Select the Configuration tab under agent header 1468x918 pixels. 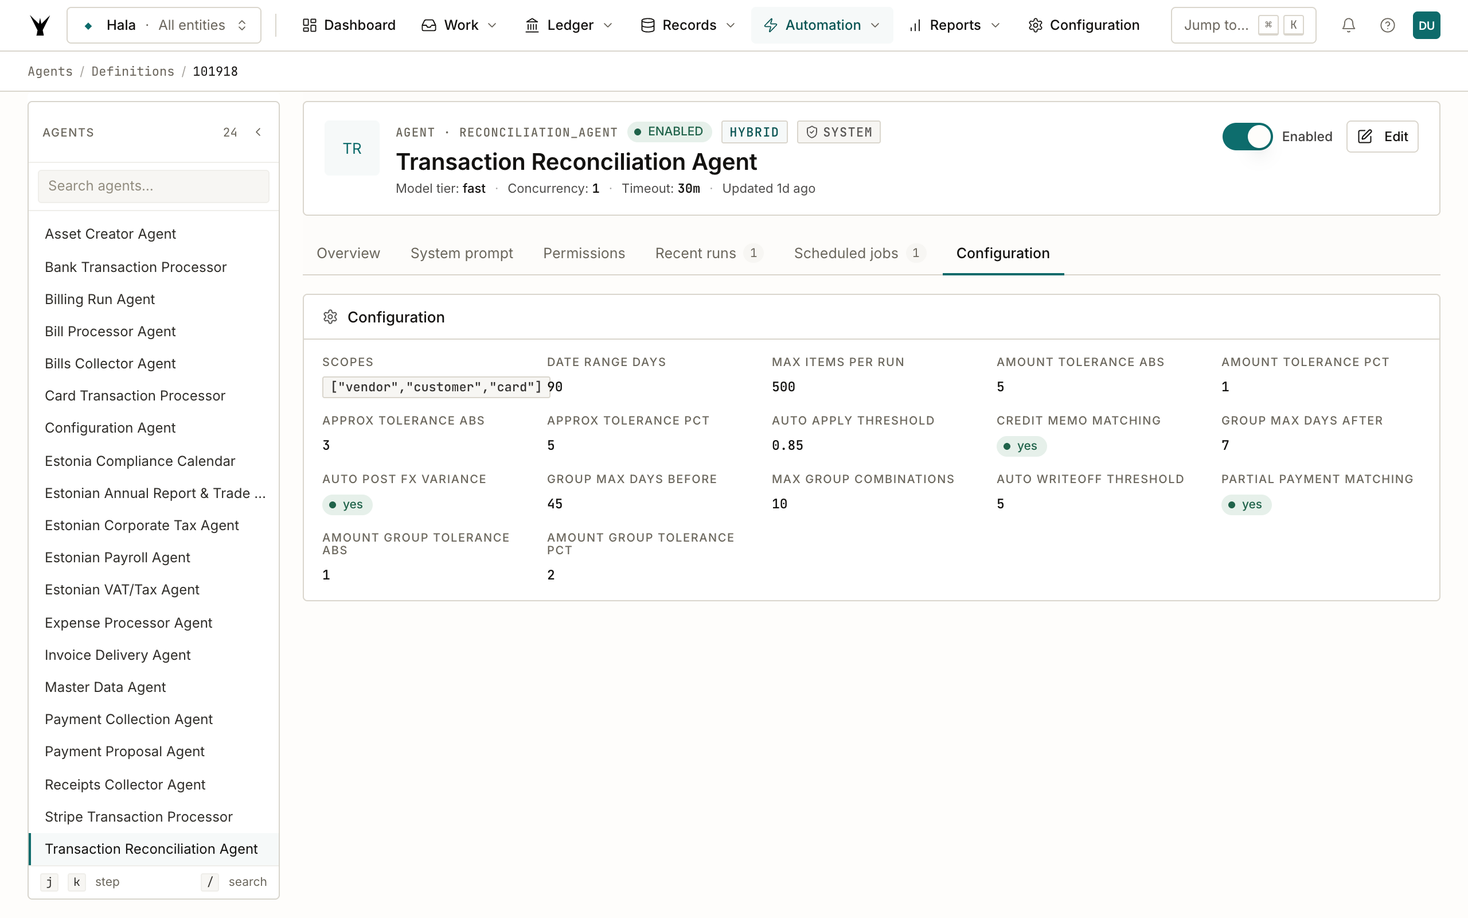pos(1003,253)
